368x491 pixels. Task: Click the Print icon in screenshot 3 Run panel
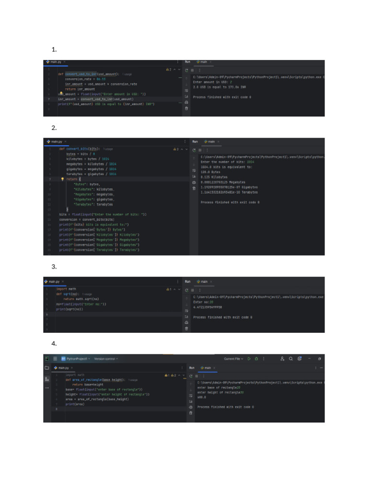[186, 323]
